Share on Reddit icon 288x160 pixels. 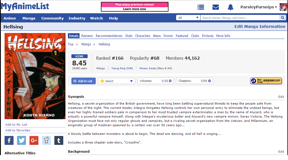click(x=46, y=140)
